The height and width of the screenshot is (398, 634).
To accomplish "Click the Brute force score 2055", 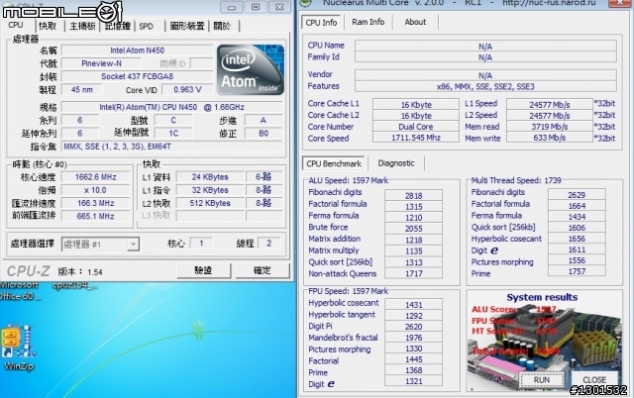I will pyautogui.click(x=414, y=229).
